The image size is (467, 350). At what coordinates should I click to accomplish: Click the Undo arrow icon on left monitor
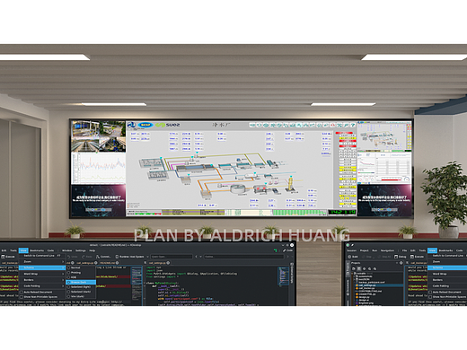click(x=69, y=257)
